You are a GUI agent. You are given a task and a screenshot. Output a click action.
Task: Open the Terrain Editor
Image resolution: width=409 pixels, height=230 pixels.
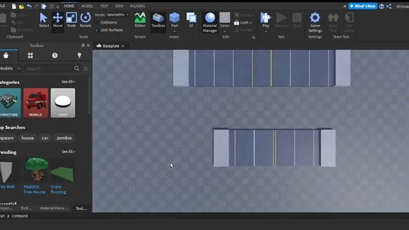click(140, 20)
